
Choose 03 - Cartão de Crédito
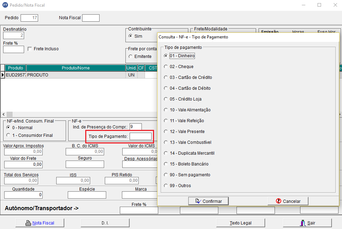(188, 77)
